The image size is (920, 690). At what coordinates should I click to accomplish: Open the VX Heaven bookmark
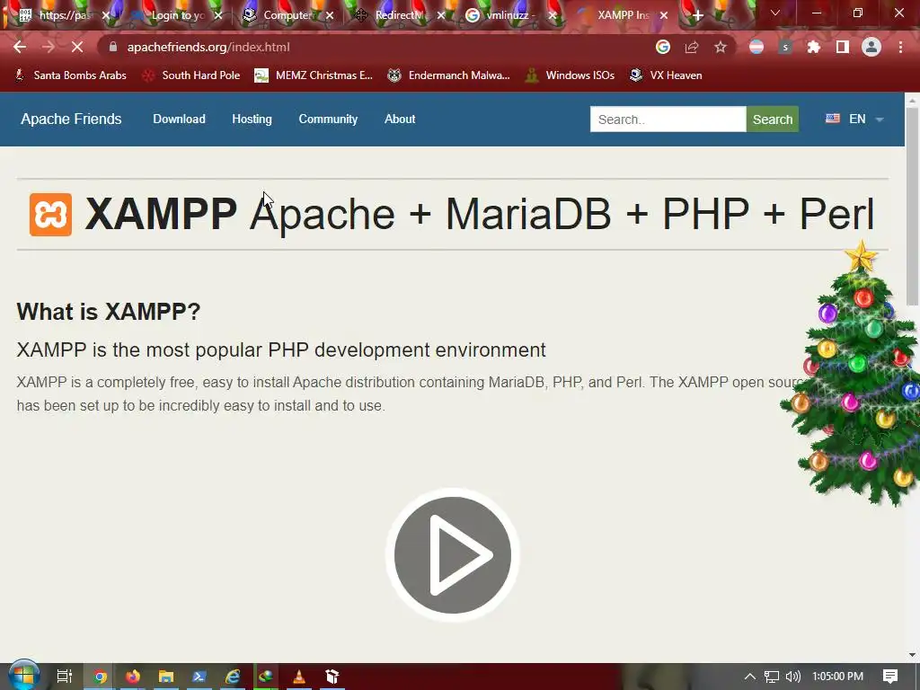point(666,75)
